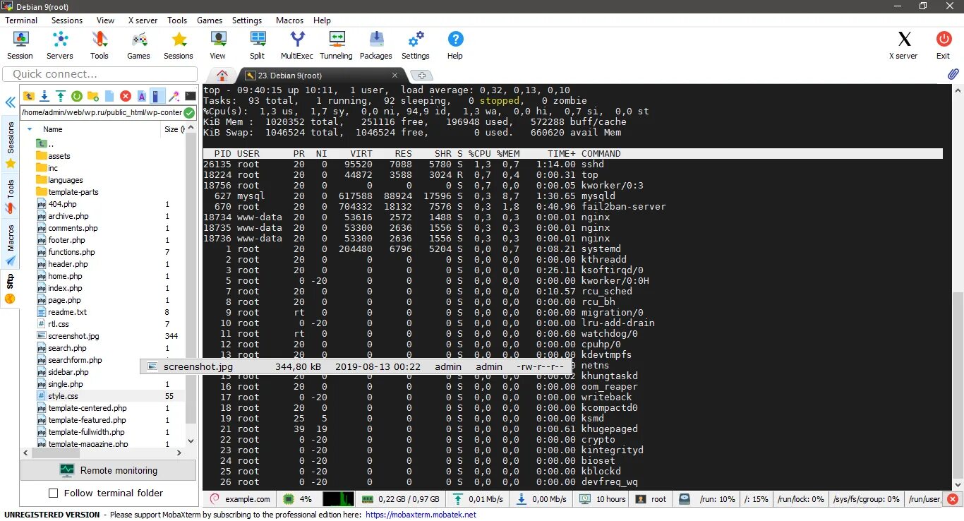Collapse the sidebar with double chevron
The width and height of the screenshot is (964, 521).
pos(10,103)
